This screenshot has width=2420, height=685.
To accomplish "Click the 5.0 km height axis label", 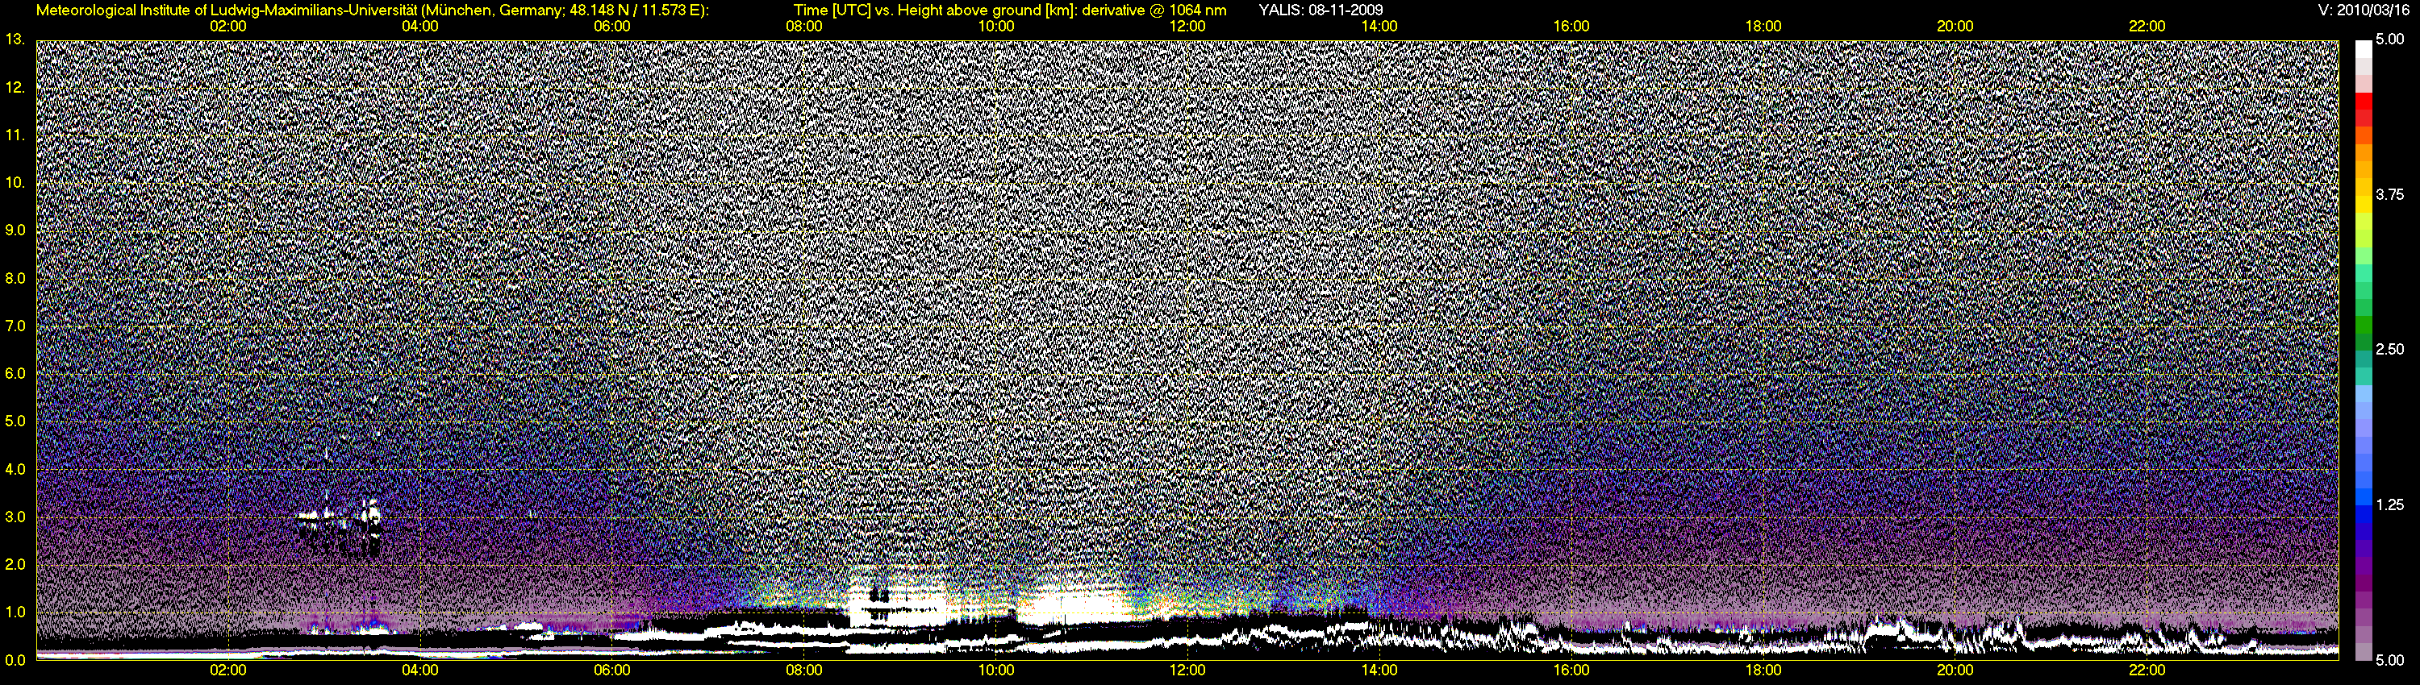I will click(15, 421).
